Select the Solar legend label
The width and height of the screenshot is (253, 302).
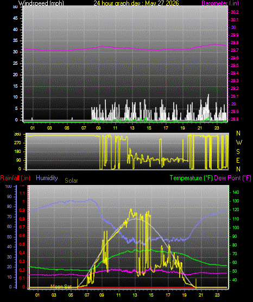71,181
